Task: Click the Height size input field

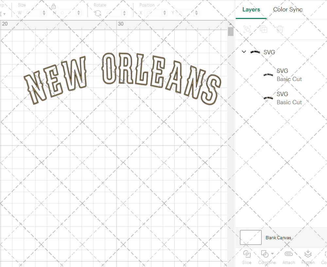Action: pos(67,13)
